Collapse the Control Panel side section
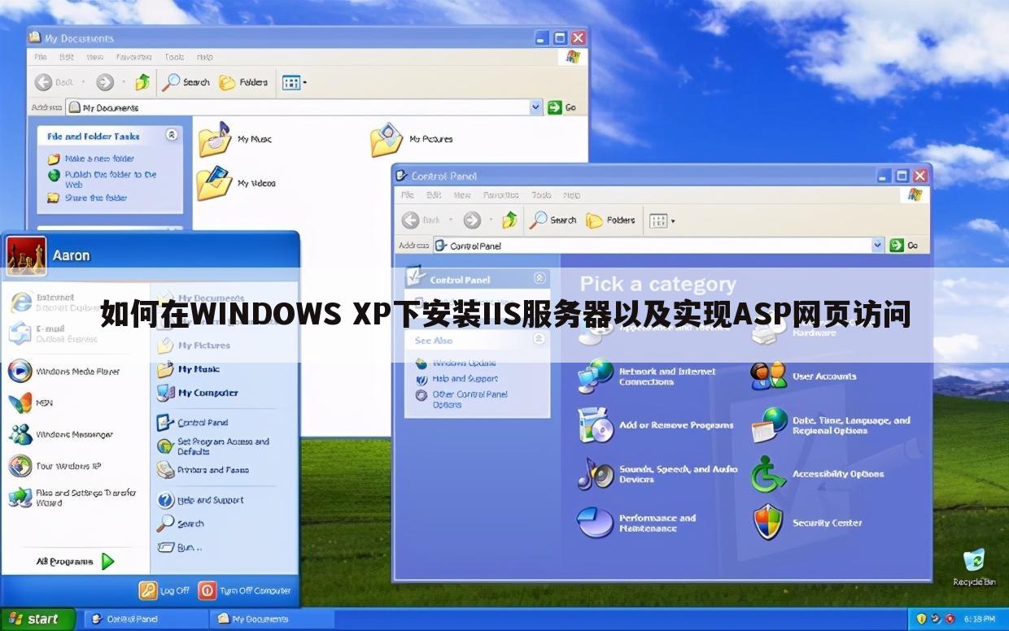The width and height of the screenshot is (1009, 631). [539, 278]
